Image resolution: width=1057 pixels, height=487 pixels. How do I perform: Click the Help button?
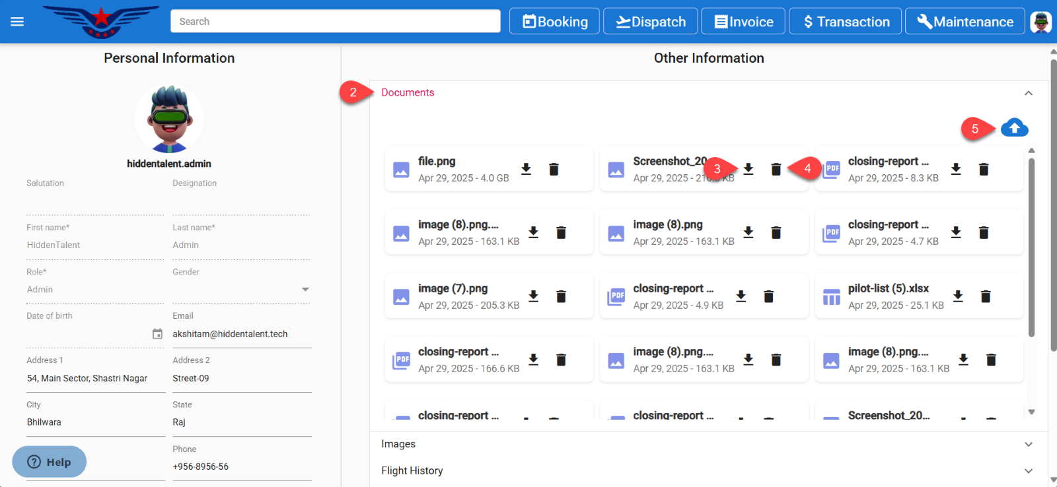pyautogui.click(x=50, y=462)
